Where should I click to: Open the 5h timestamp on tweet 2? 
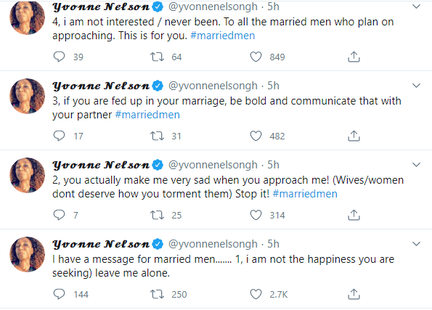[273, 165]
